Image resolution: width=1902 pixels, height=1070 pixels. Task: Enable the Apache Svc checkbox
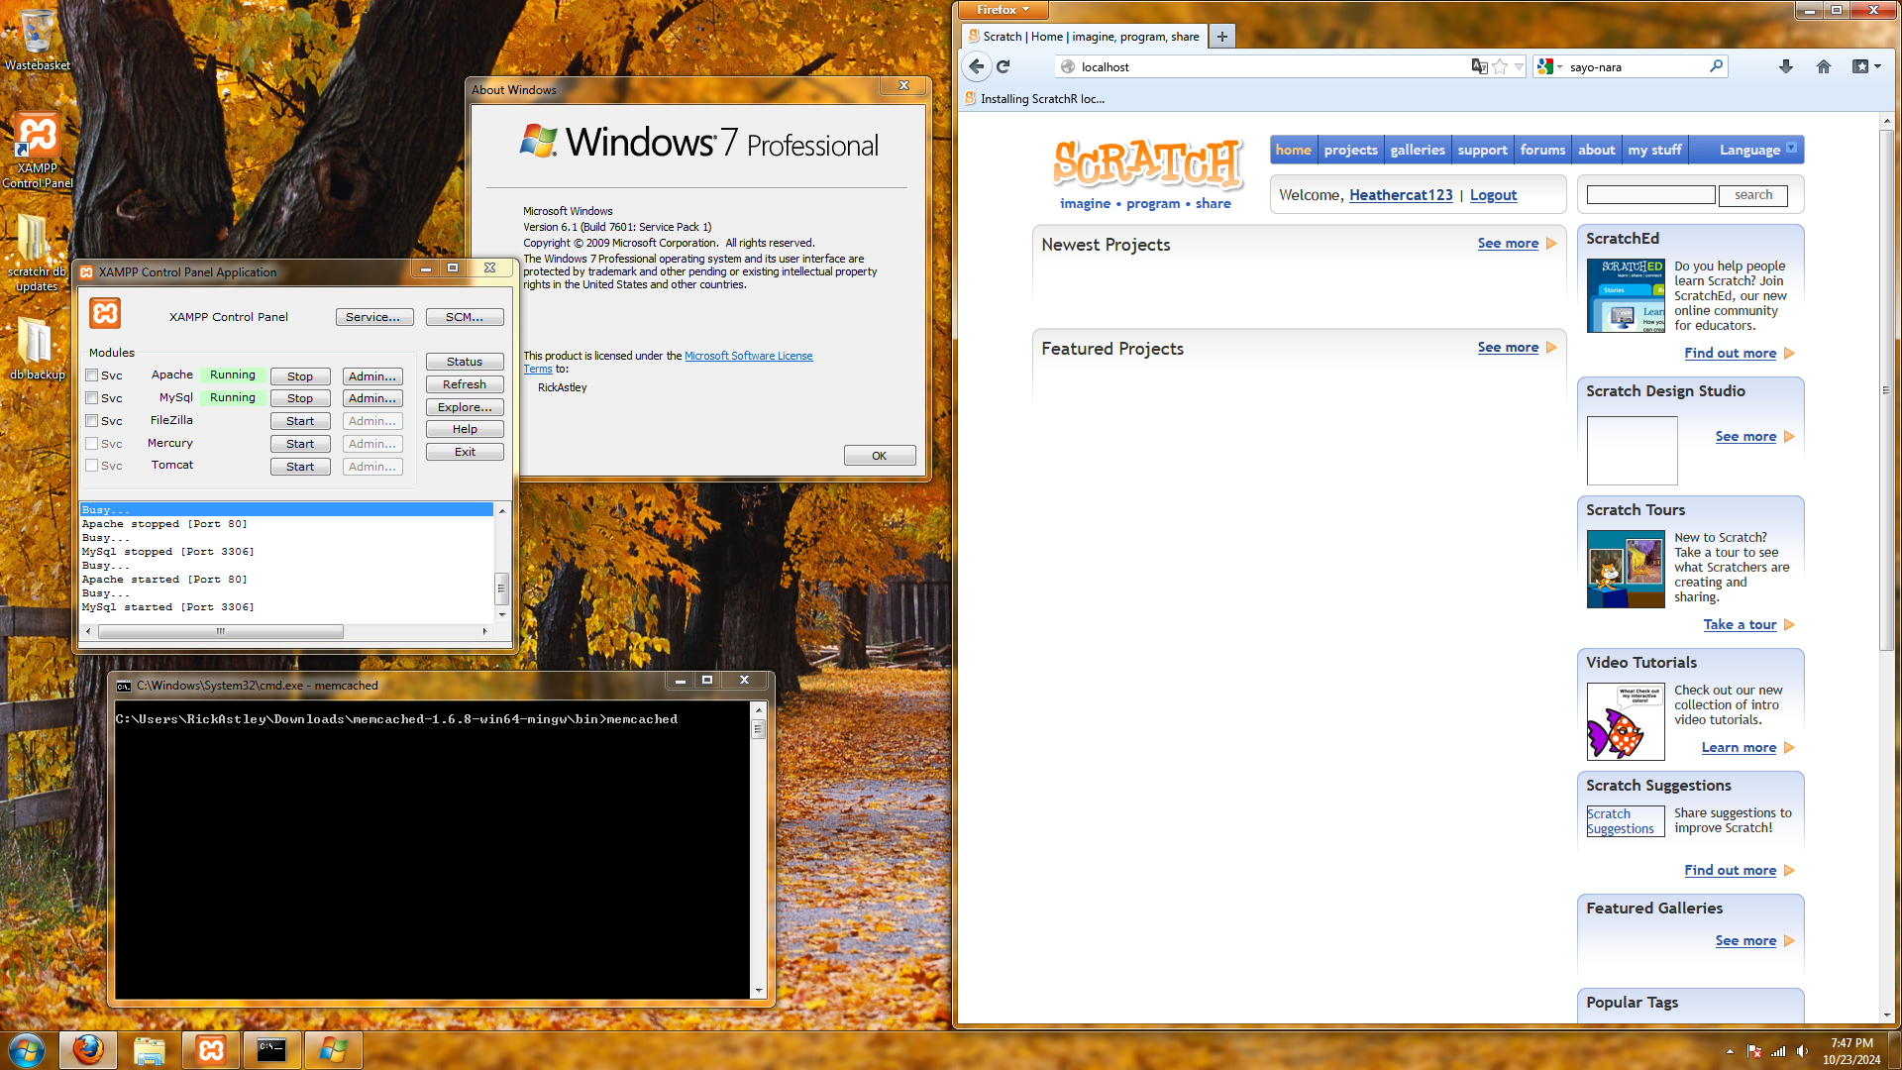92,375
